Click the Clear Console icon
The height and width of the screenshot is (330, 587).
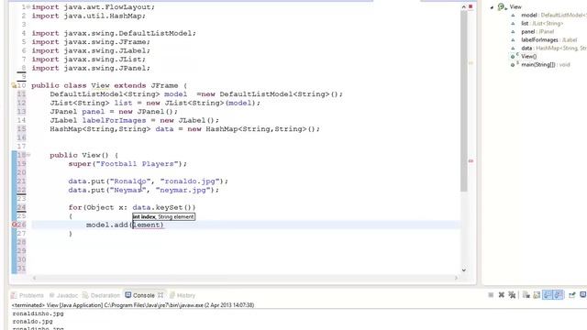pyautogui.click(x=526, y=295)
